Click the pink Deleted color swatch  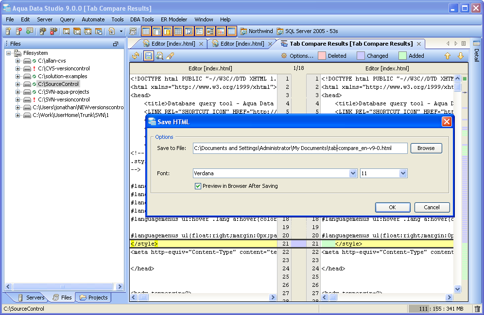point(322,56)
